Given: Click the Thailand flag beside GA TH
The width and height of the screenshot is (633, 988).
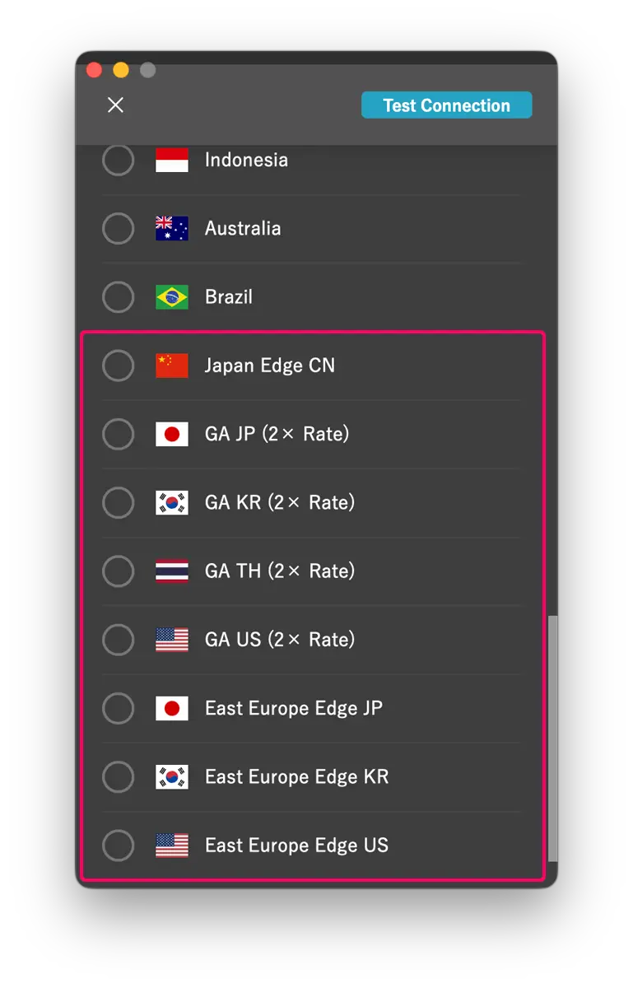Looking at the screenshot, I should point(172,571).
